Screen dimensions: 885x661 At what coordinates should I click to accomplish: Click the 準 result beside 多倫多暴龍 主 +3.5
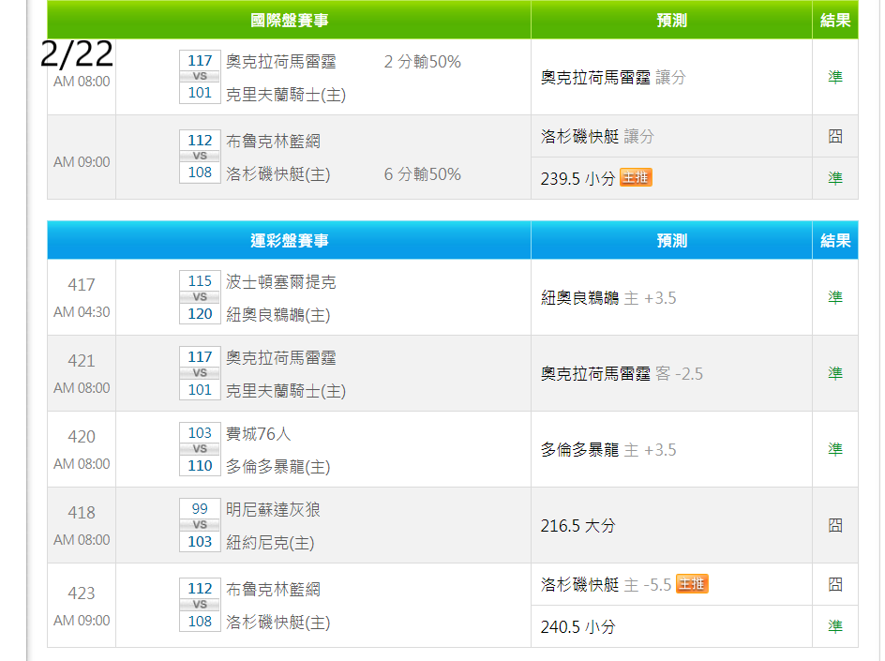point(835,449)
